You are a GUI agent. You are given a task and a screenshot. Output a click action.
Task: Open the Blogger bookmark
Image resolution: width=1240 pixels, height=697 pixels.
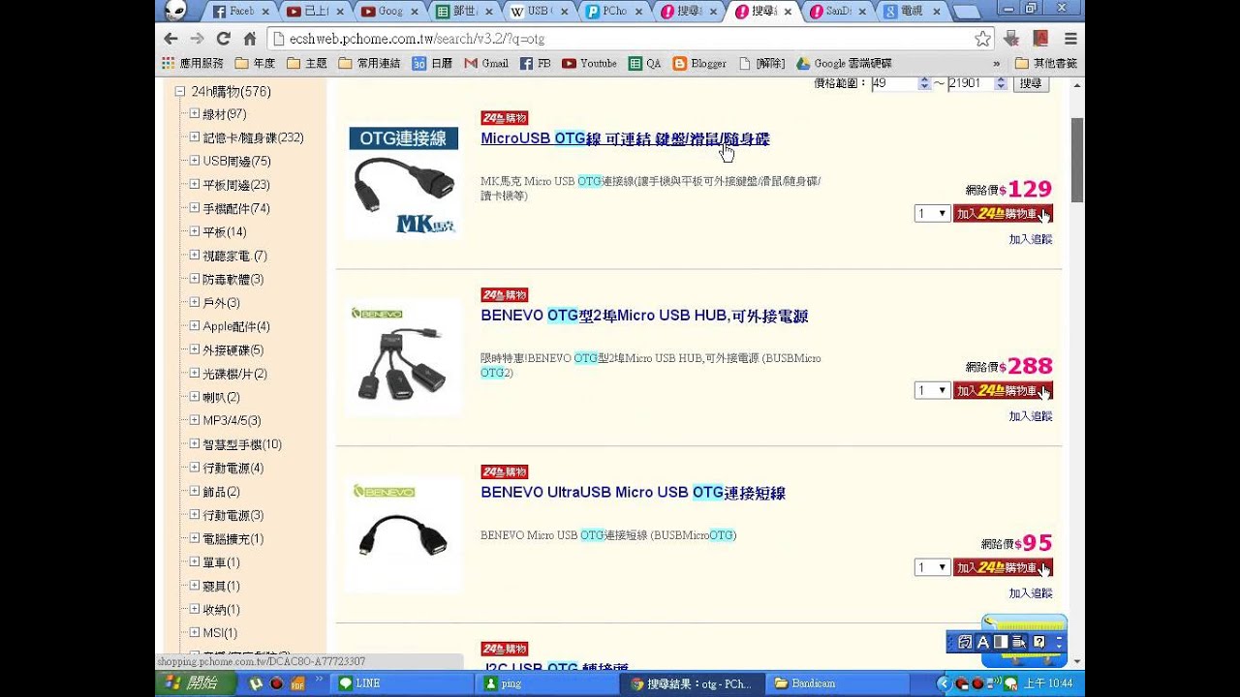pyautogui.click(x=699, y=63)
